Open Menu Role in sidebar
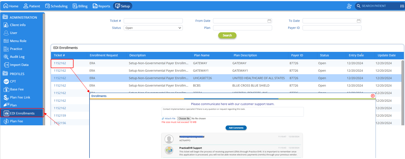 coord(15,41)
